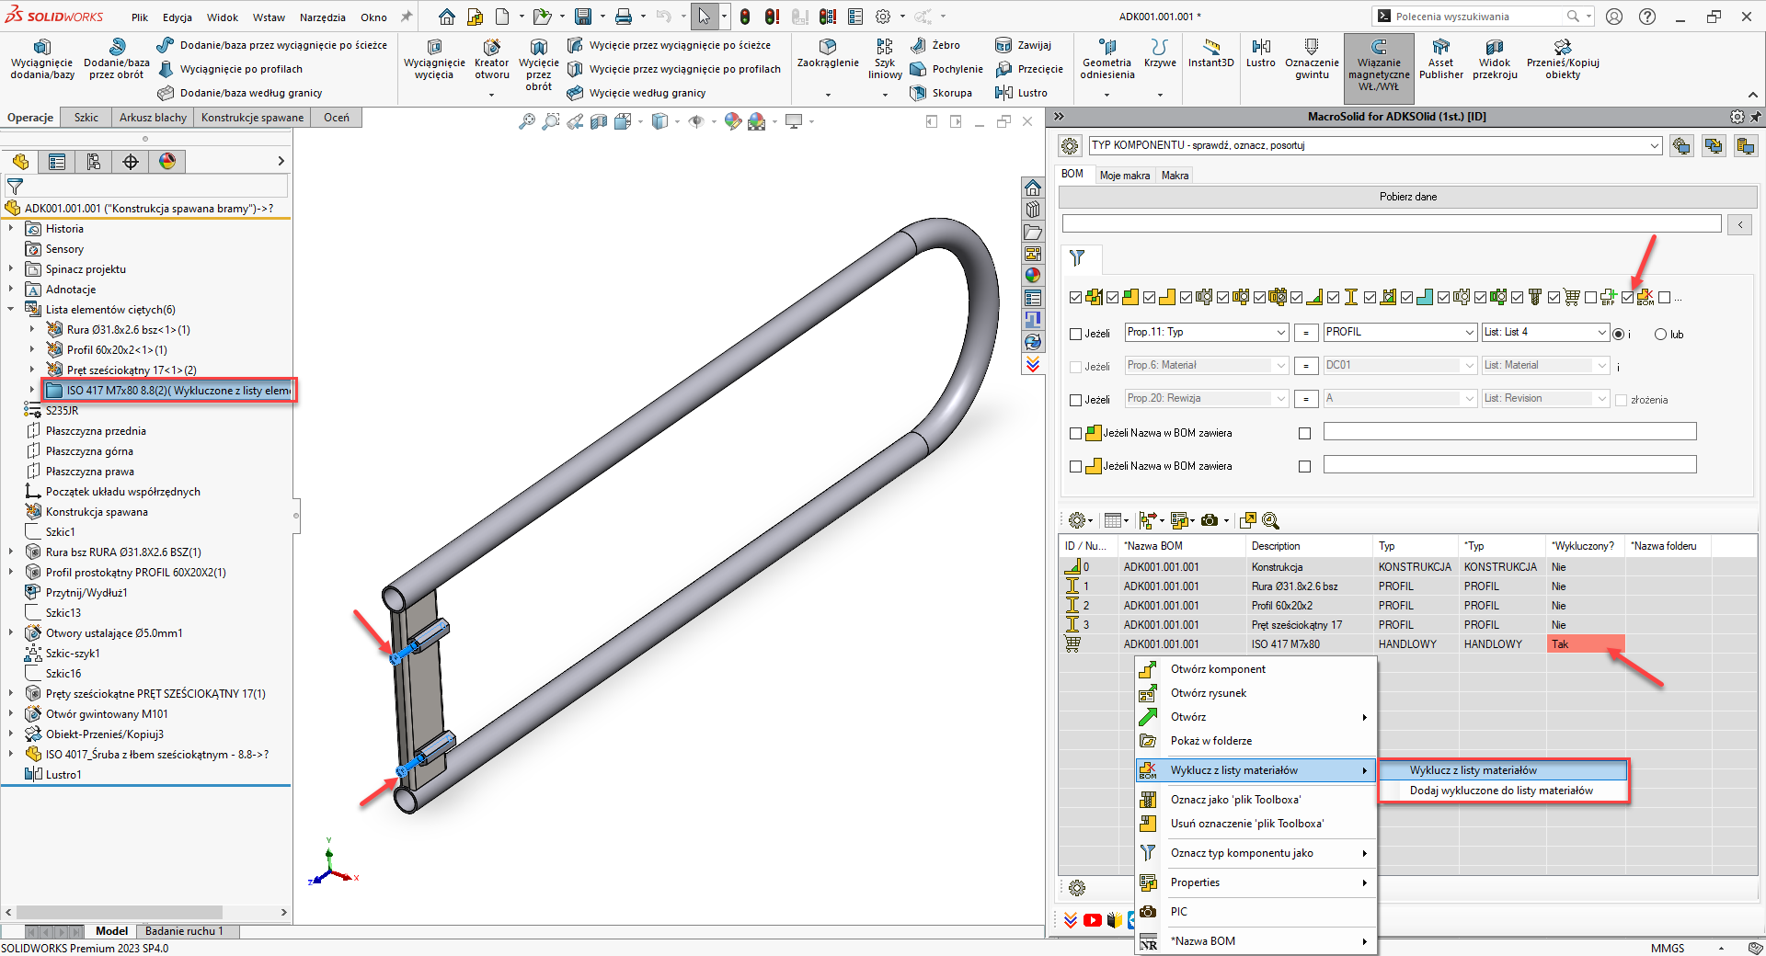Choose 'Dodaj wykluczone do listy materiałów'
The width and height of the screenshot is (1766, 956).
[1501, 791]
